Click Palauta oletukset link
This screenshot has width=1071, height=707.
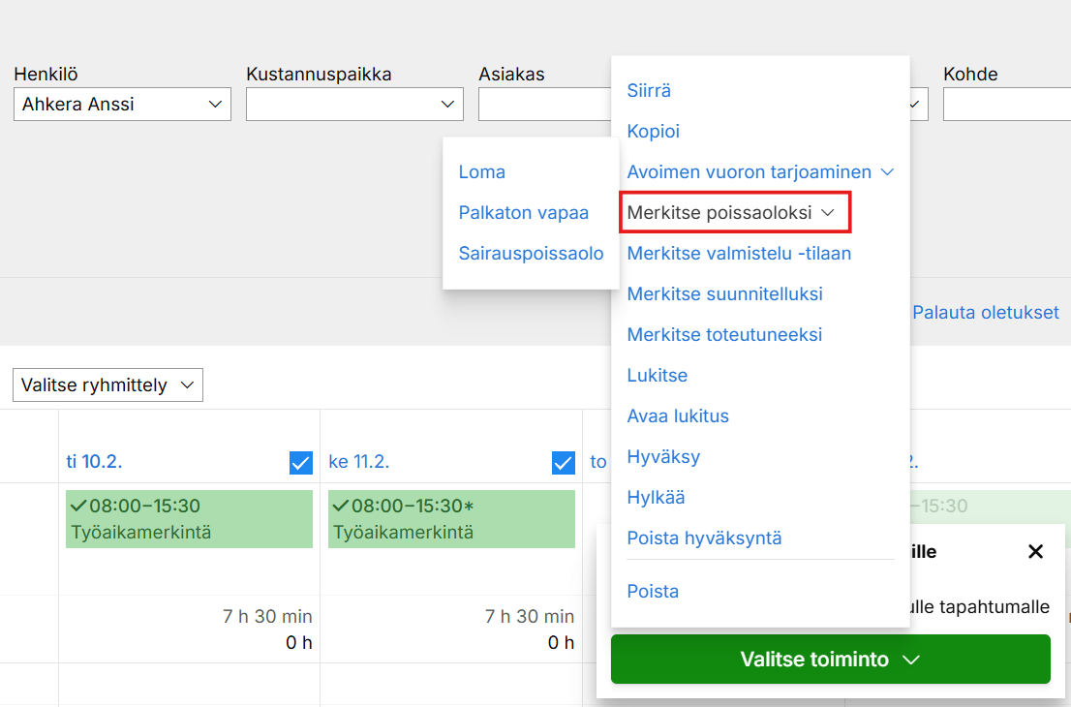pyautogui.click(x=985, y=313)
